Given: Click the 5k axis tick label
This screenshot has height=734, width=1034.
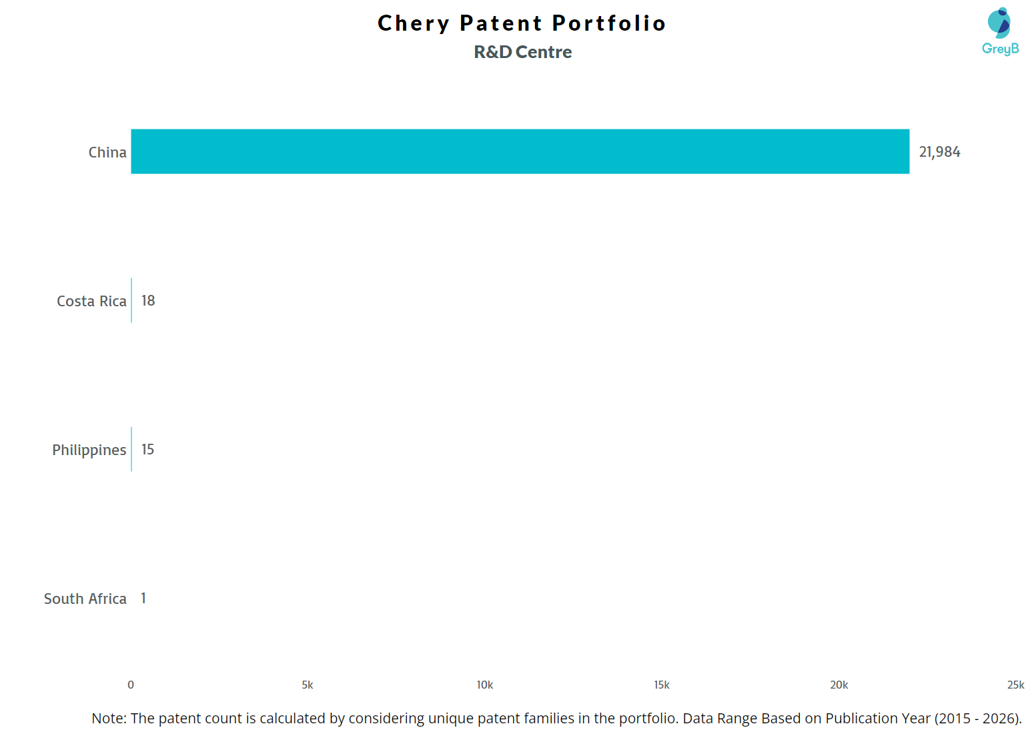Looking at the screenshot, I should click(x=308, y=685).
